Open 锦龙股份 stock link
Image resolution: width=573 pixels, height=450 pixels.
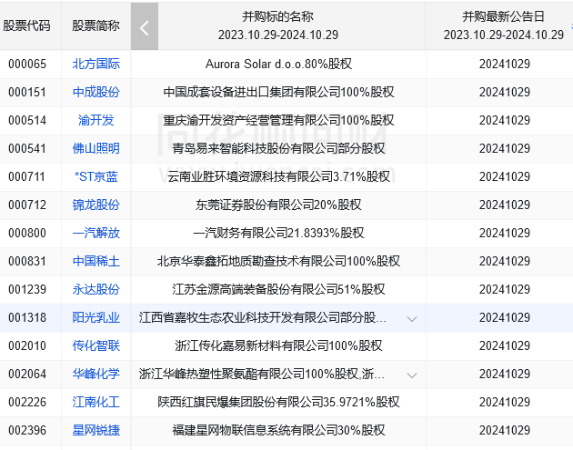coord(96,205)
